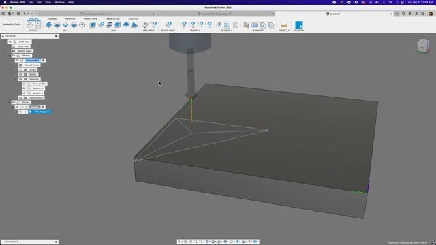Open the Actions dropdown menu

tap(227, 30)
